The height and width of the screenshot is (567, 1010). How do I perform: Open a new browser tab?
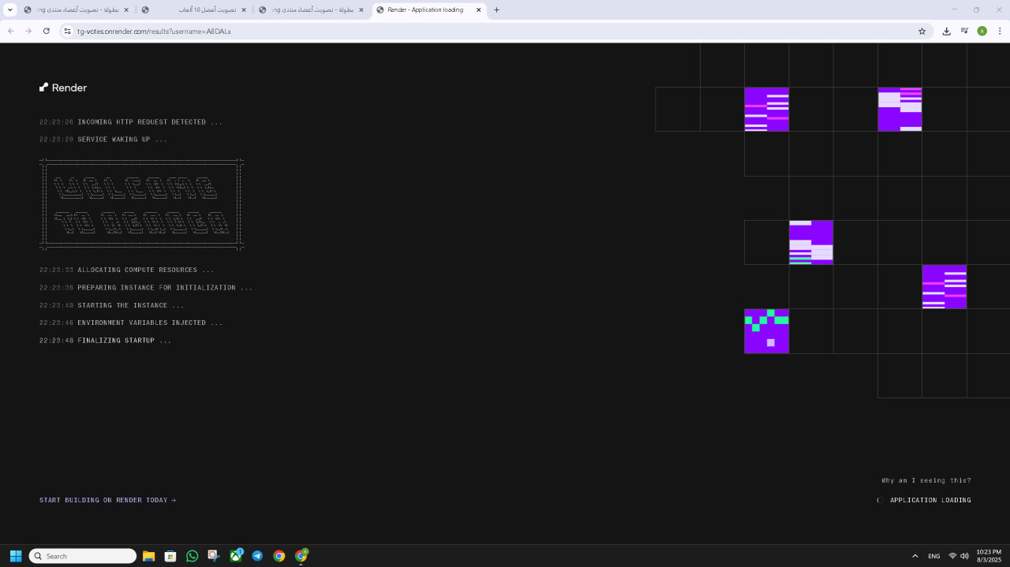496,10
